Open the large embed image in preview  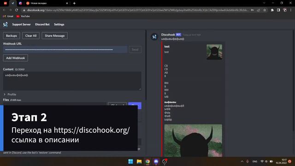193,140
